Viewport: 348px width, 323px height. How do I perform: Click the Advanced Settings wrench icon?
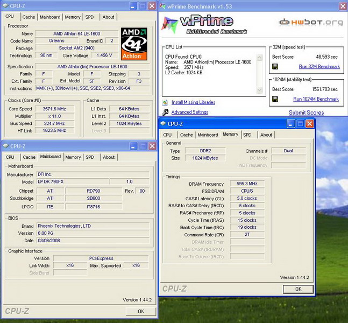165,113
